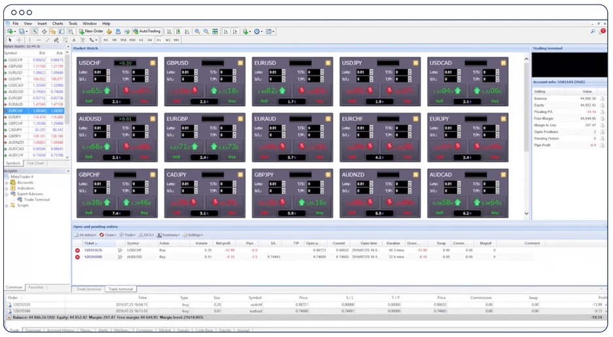Click the yellow settings icon on EURAUD tile
The width and height of the screenshot is (613, 337).
(327, 118)
